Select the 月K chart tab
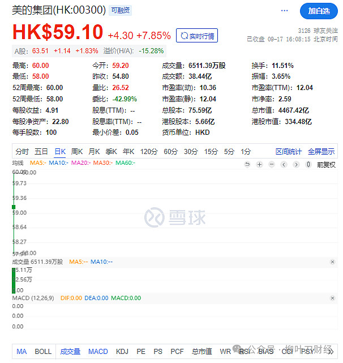343x363 pixels. (94, 152)
